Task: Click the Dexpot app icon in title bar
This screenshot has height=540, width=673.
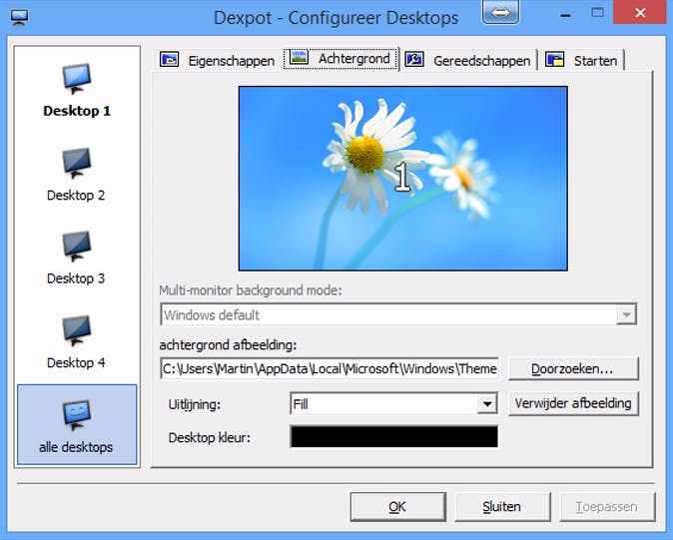Action: (19, 18)
